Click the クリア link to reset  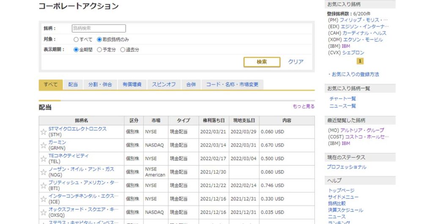coord(296,62)
